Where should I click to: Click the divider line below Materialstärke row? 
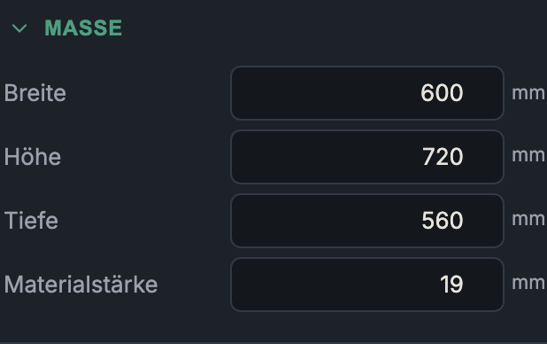click(x=273, y=342)
